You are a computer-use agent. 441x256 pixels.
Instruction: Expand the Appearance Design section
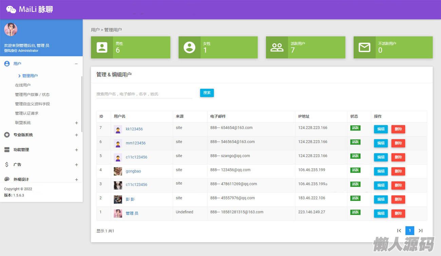click(76, 179)
